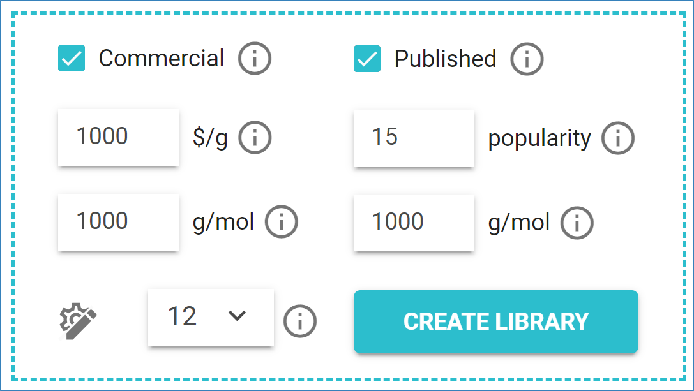Uncheck the Commercial checkbox
This screenshot has width=694, height=391.
72,58
